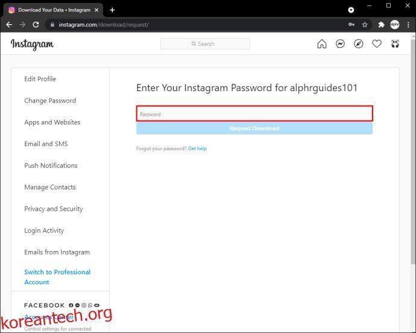Open Messenger direct messages icon
The image size is (416, 333).
(x=340, y=44)
